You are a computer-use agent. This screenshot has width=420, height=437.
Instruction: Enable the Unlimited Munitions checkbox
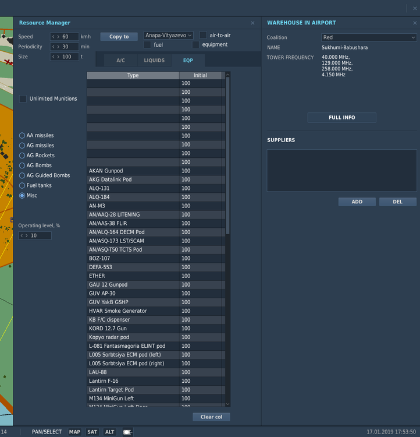pyautogui.click(x=23, y=99)
